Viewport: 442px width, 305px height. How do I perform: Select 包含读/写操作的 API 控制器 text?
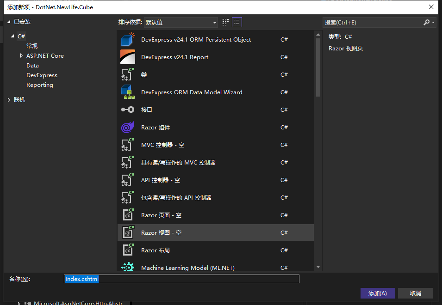click(176, 197)
